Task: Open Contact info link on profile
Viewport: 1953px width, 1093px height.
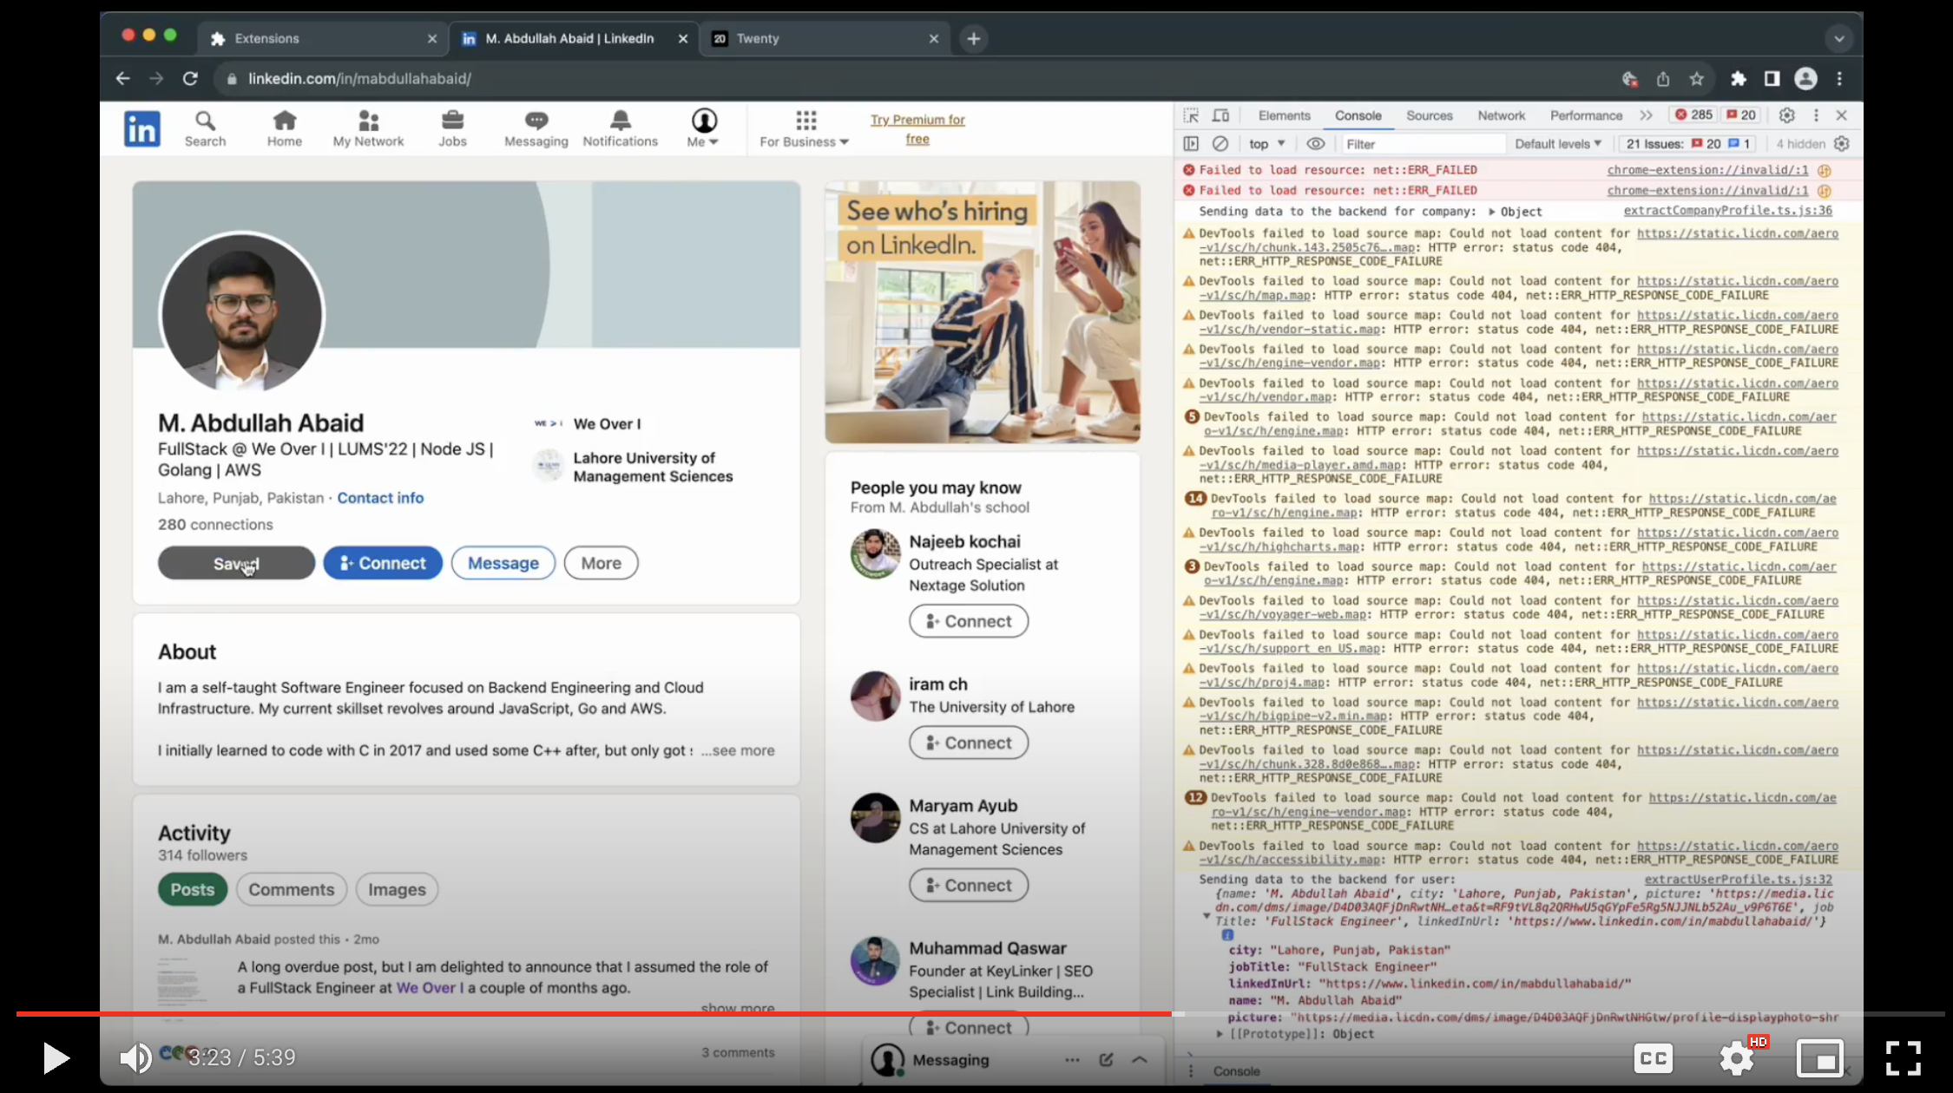Action: (379, 498)
